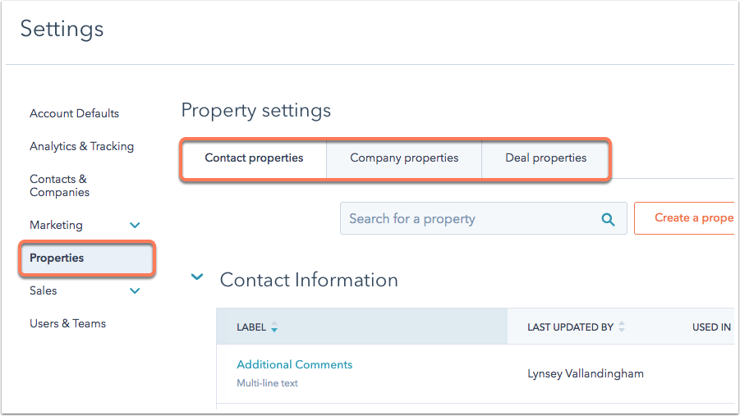Open the Additional Comments property link

[x=295, y=364]
